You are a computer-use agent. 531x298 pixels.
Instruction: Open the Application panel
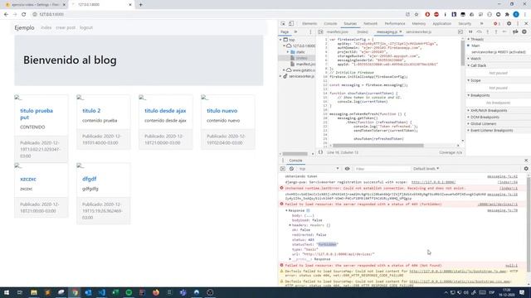(x=441, y=24)
